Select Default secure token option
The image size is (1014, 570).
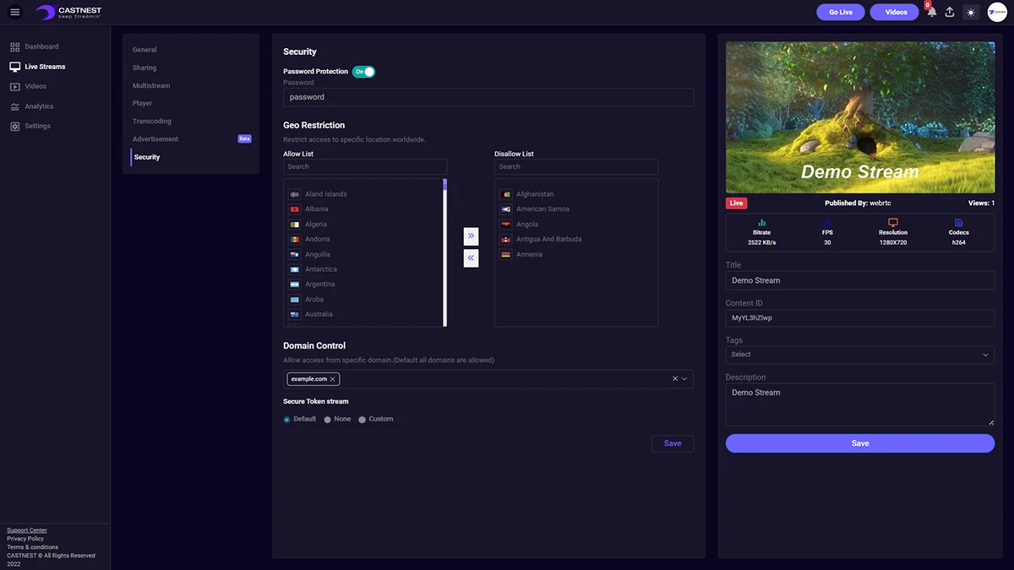pos(287,420)
